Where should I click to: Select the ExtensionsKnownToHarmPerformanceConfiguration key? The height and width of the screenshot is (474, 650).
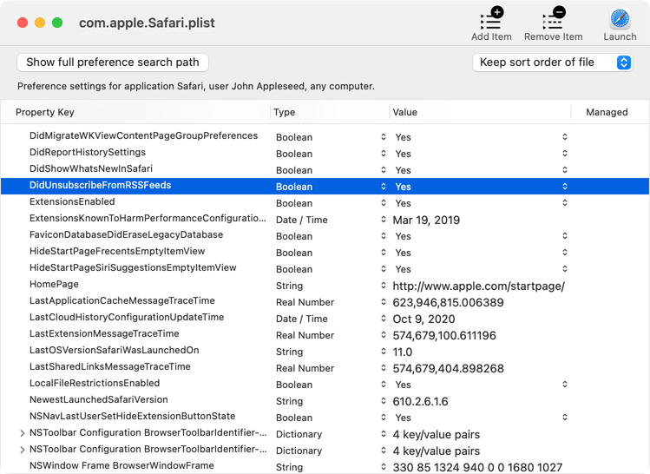148,218
